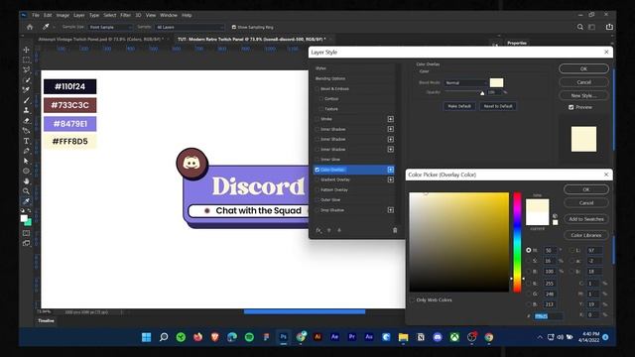Expand hidden system tray icons chevron
Screen dimensions: 635x357
540,337
